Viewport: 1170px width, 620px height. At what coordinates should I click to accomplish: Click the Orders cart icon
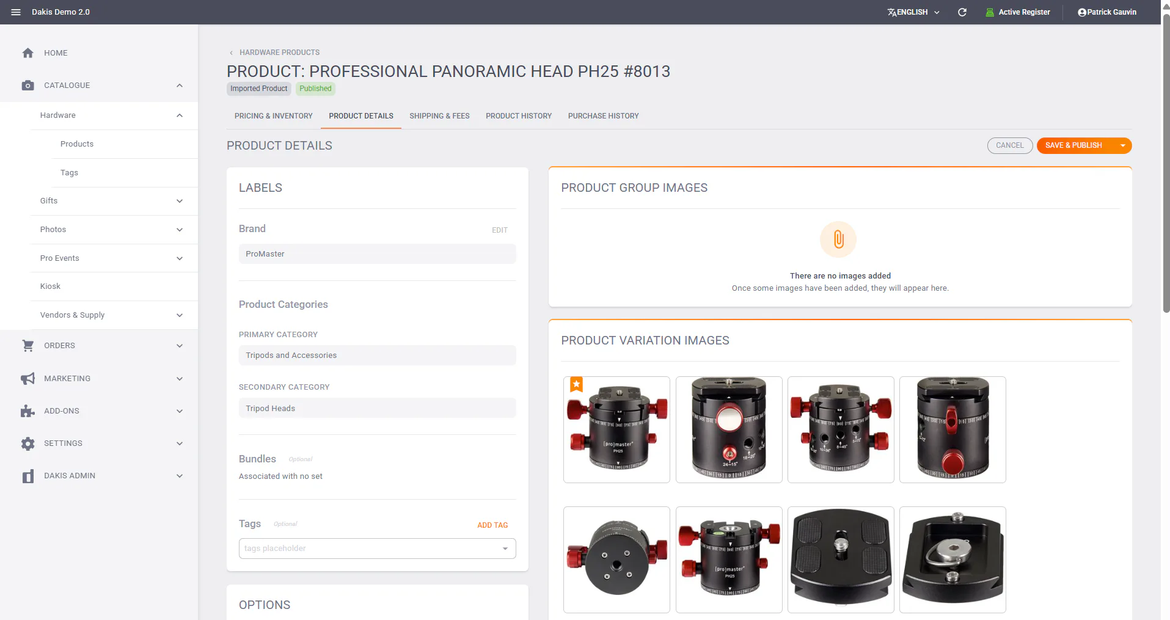tap(27, 346)
